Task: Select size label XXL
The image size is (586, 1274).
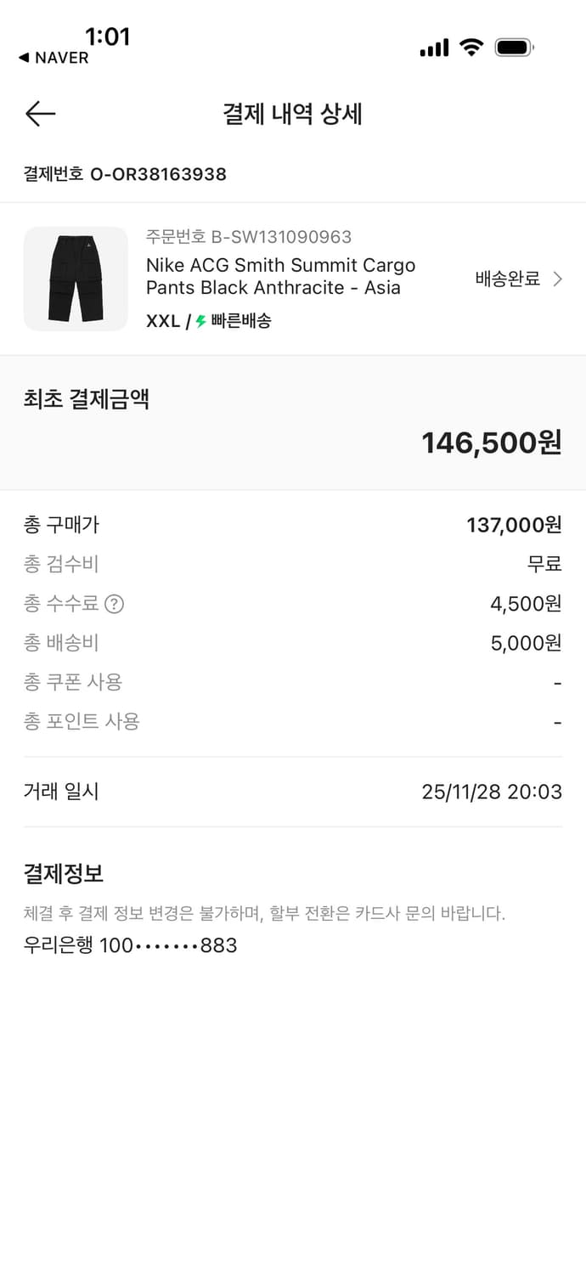Action: tap(162, 322)
